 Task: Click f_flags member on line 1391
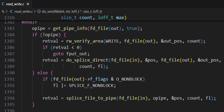pyautogui.click(x=99, y=79)
